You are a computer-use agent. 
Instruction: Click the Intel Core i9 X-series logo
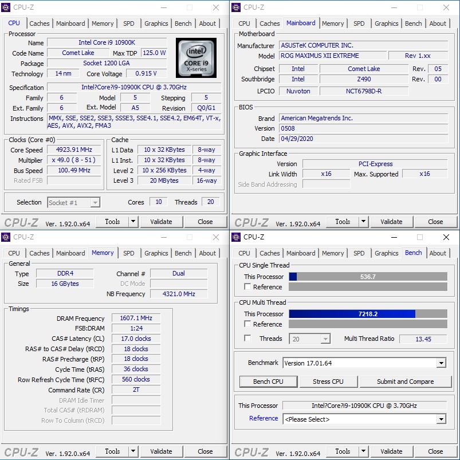(x=196, y=58)
